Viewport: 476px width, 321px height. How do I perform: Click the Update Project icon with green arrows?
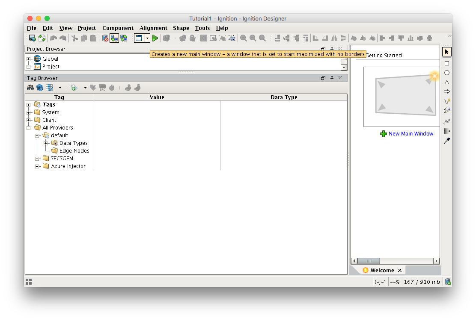[42, 38]
